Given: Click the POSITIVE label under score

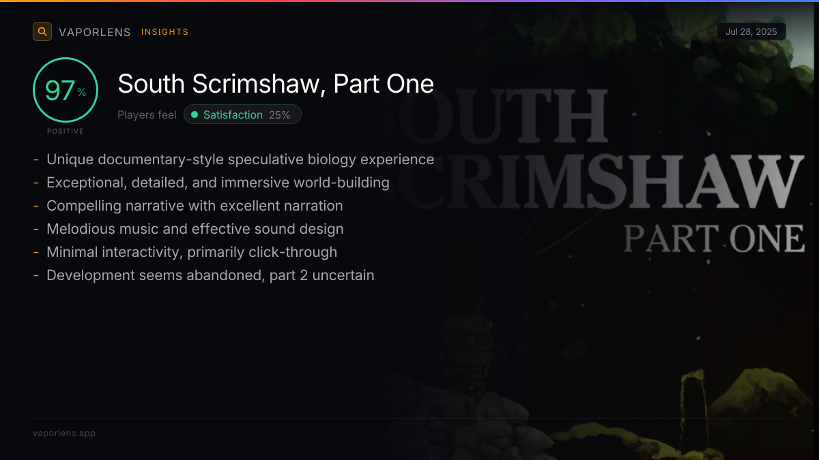Looking at the screenshot, I should 66,131.
